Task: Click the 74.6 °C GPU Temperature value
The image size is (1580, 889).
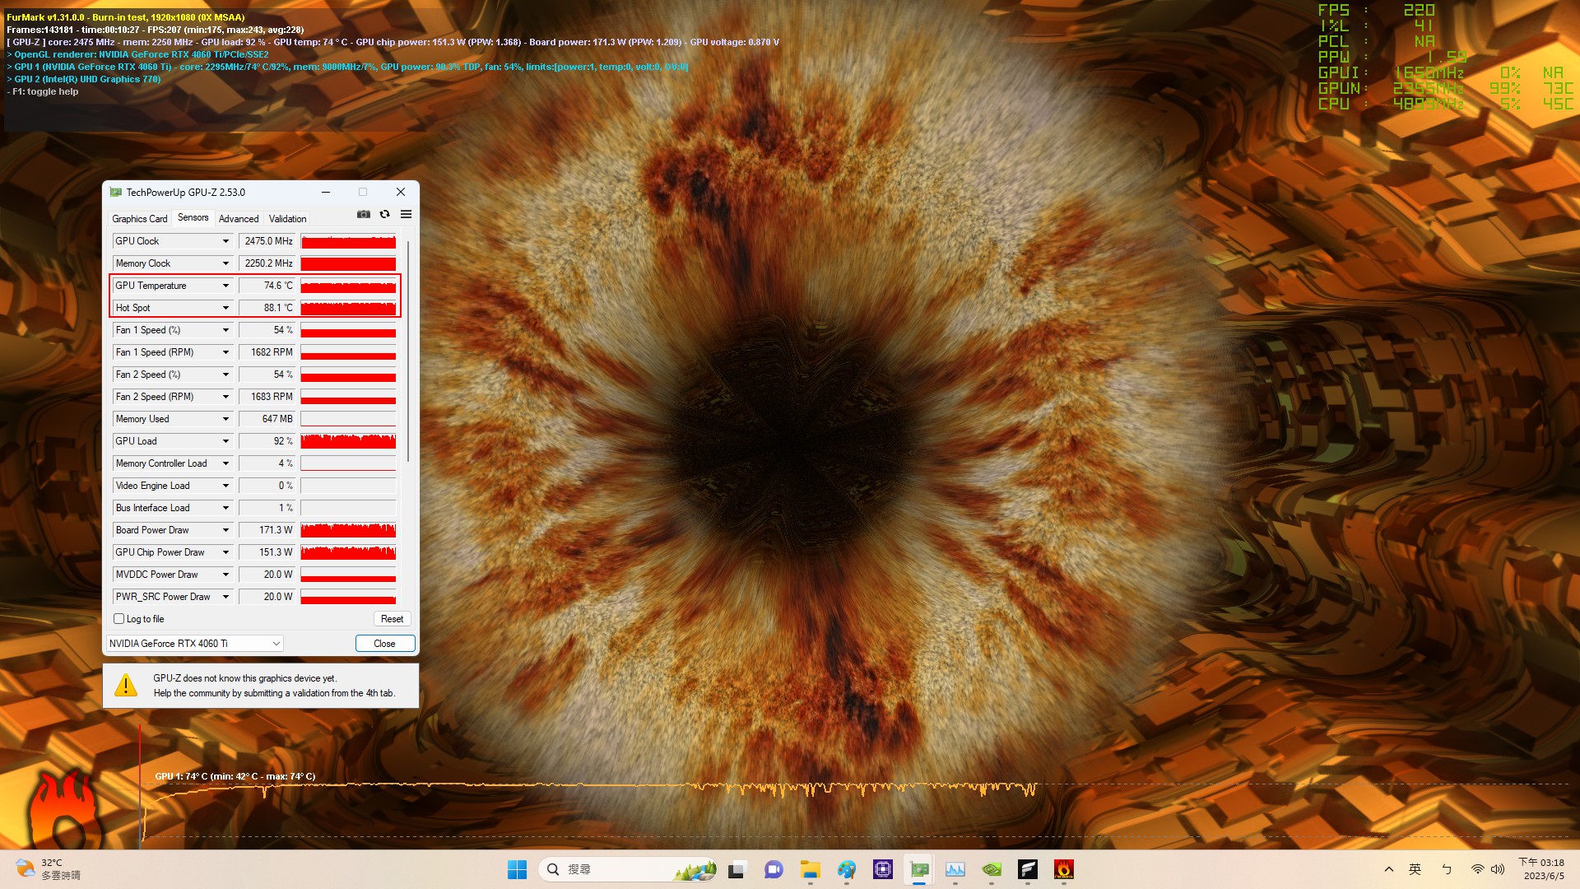Action: click(267, 286)
